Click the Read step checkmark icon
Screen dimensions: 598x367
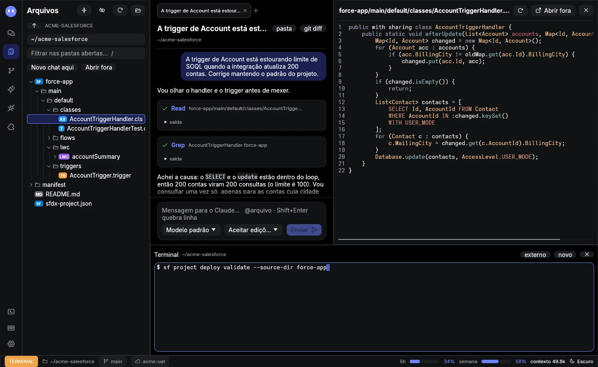(x=165, y=108)
